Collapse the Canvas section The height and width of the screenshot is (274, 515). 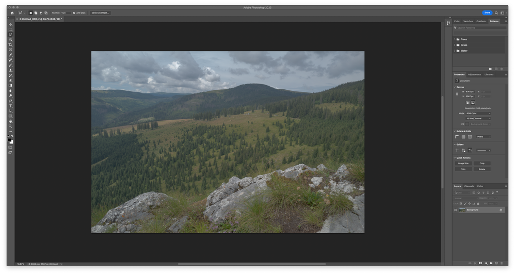coord(455,87)
